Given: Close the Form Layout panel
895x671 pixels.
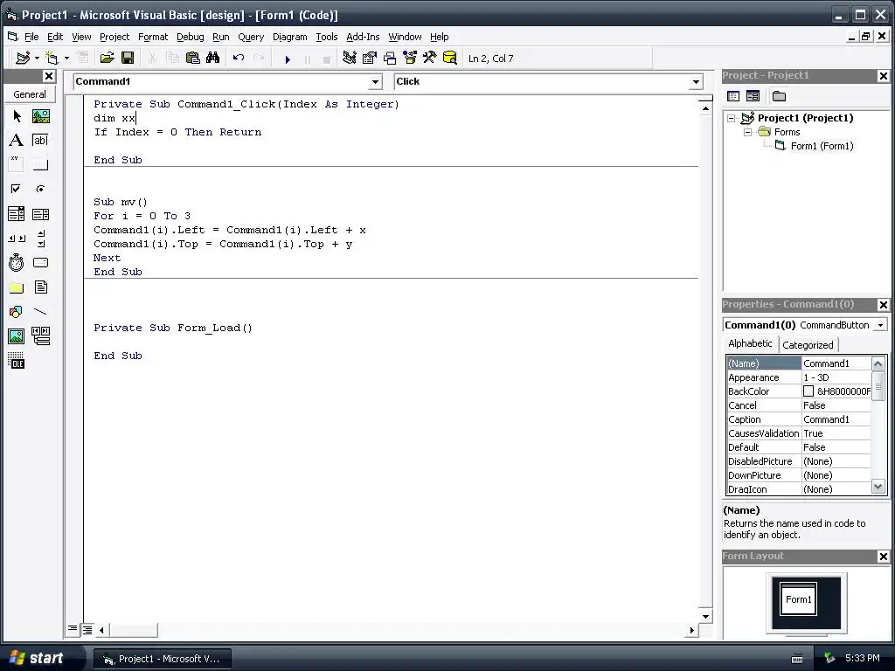Looking at the screenshot, I should click(883, 557).
